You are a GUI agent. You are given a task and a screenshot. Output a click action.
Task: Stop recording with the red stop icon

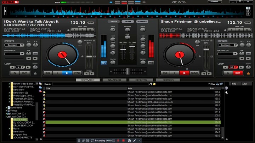pyautogui.click(x=123, y=141)
